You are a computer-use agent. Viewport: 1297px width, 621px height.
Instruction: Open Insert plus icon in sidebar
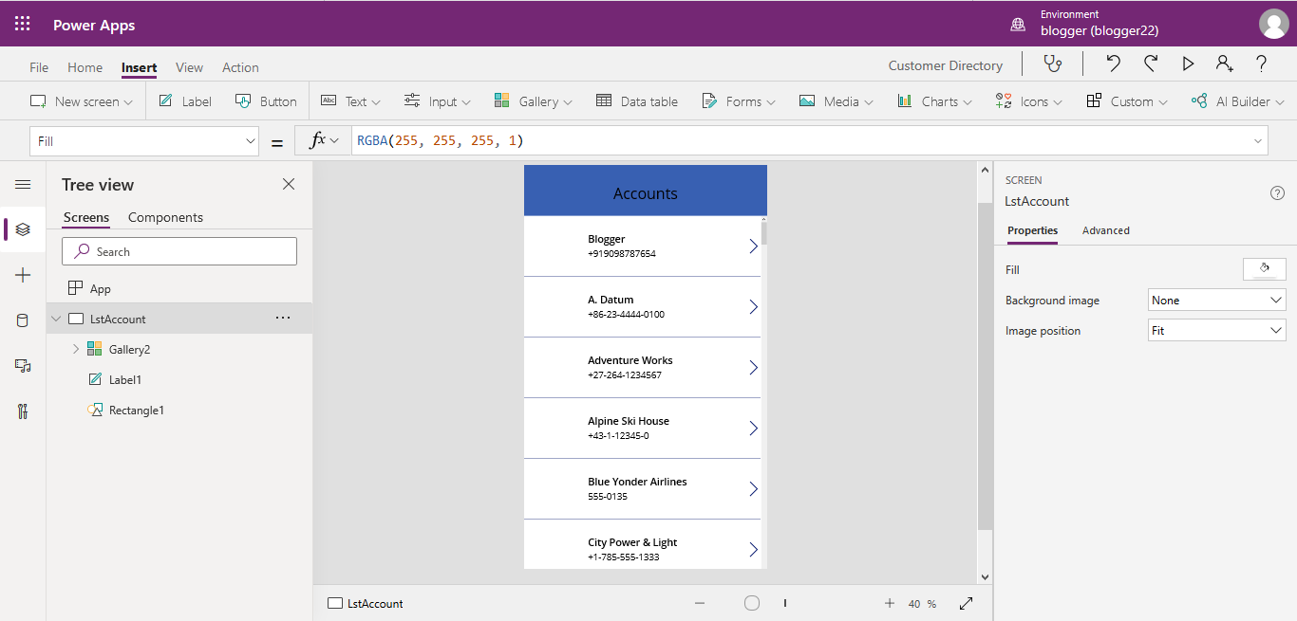[23, 275]
